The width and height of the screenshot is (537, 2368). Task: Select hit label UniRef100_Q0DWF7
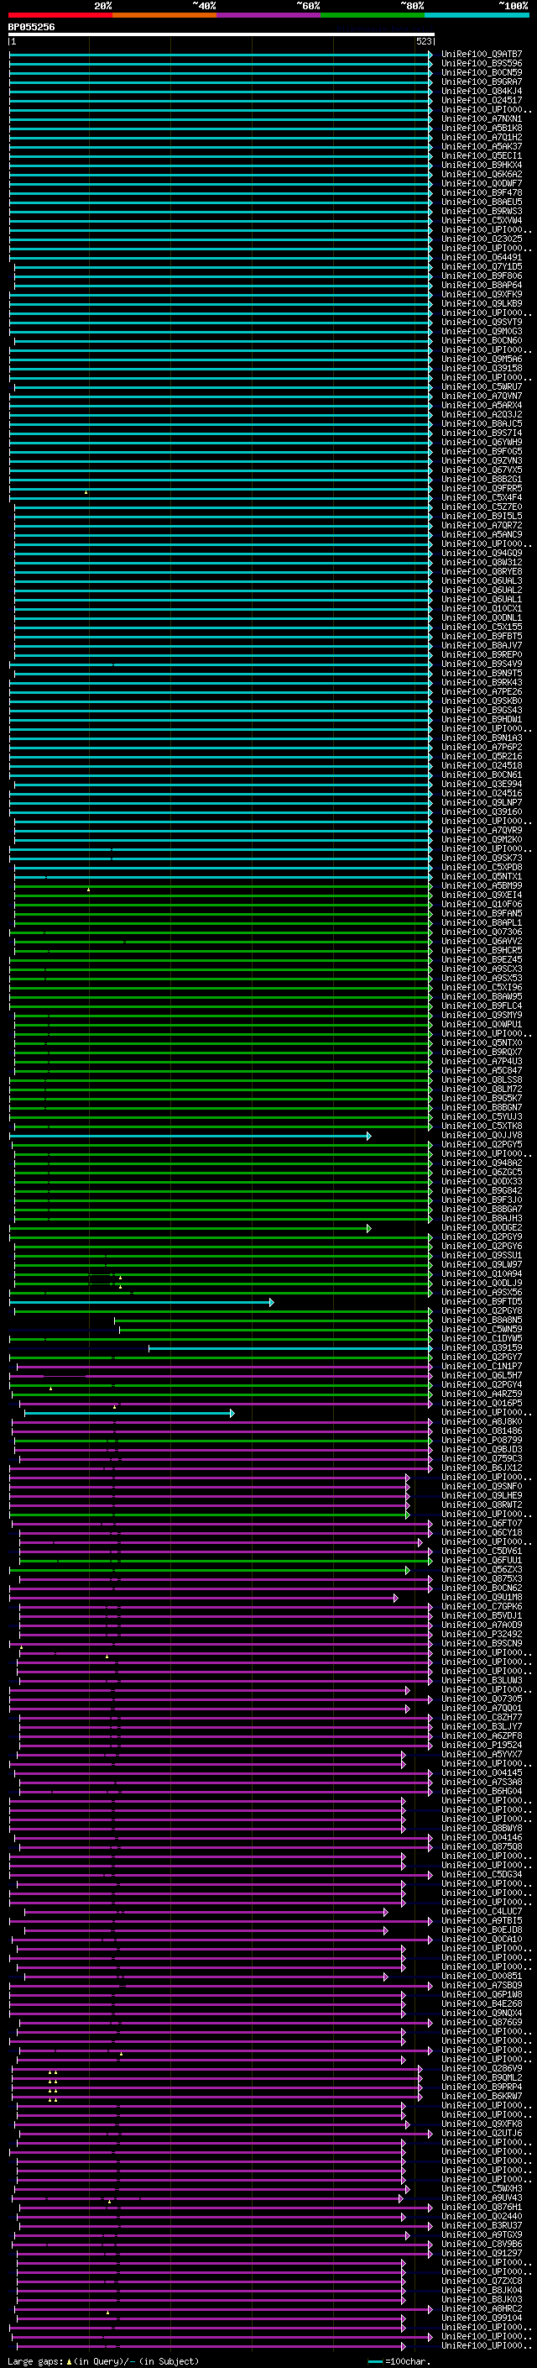[x=482, y=184]
